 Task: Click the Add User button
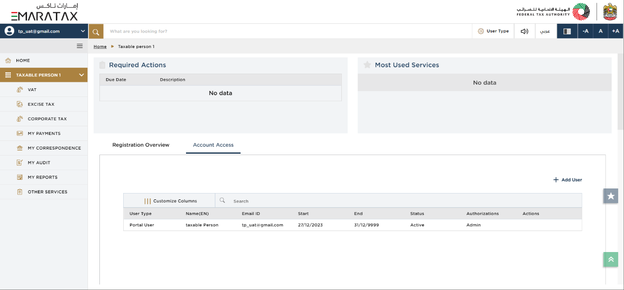568,180
